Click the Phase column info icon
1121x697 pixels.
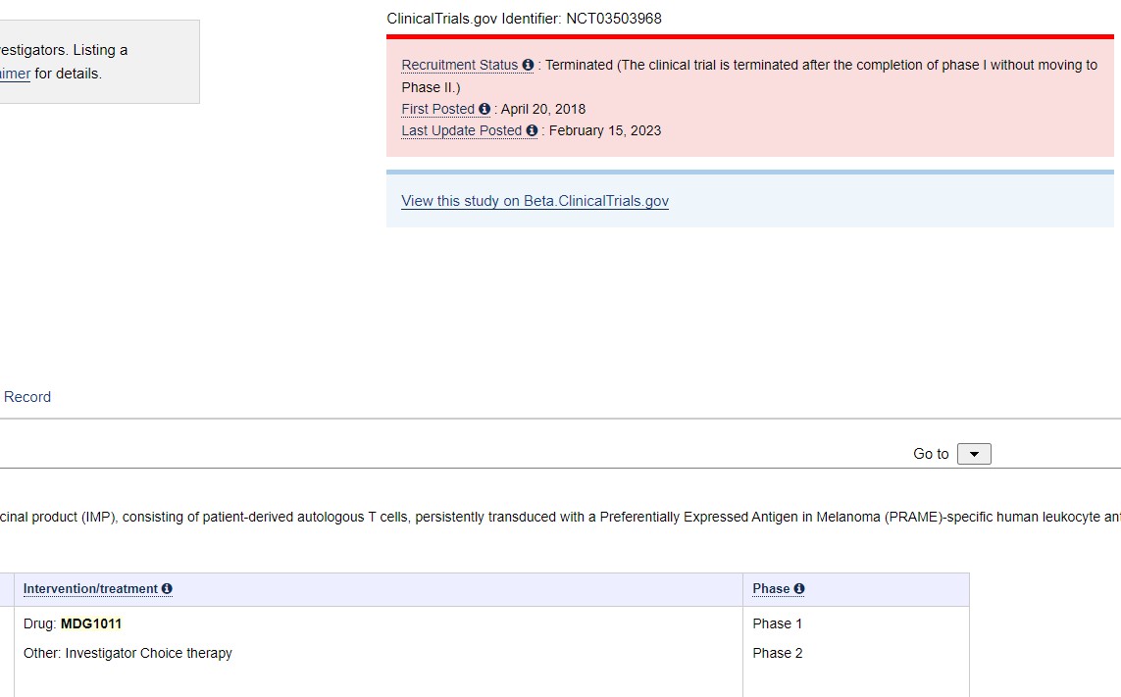[x=801, y=588]
